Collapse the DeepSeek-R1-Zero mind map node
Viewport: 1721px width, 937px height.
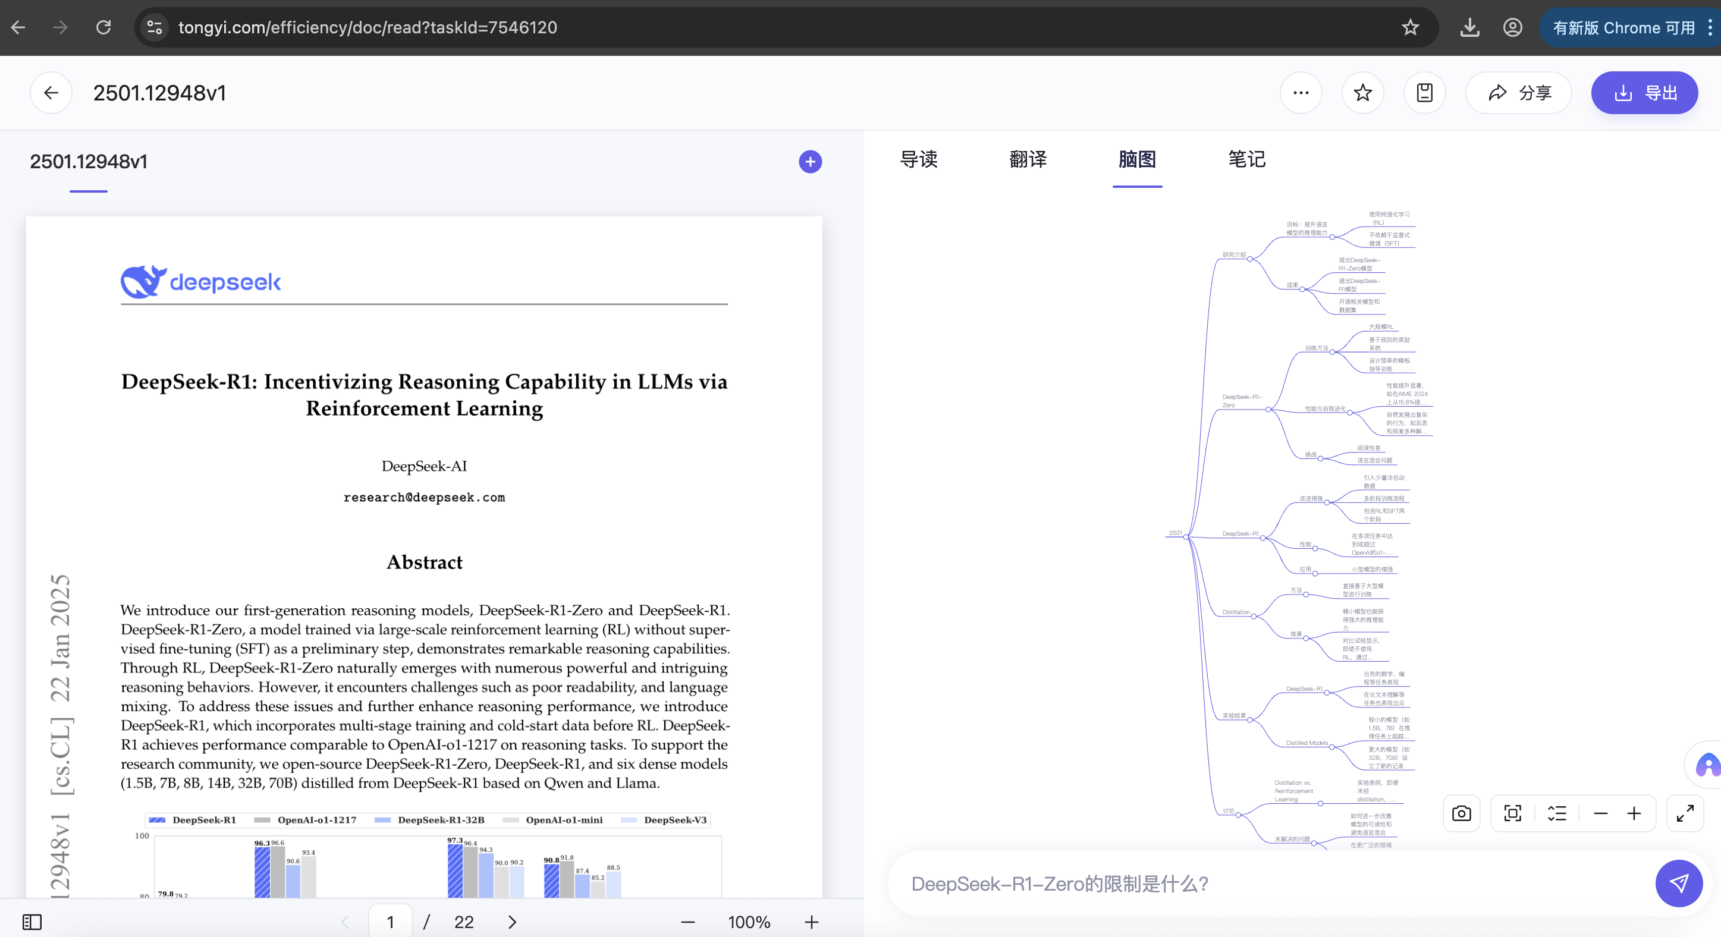1268,410
